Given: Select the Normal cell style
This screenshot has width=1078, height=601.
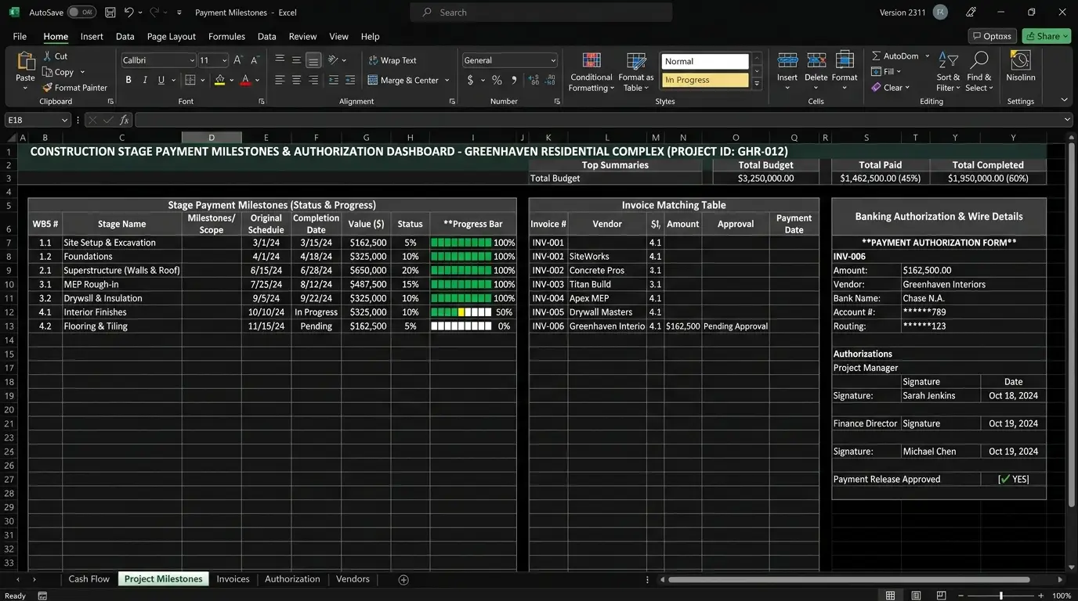Looking at the screenshot, I should [705, 61].
